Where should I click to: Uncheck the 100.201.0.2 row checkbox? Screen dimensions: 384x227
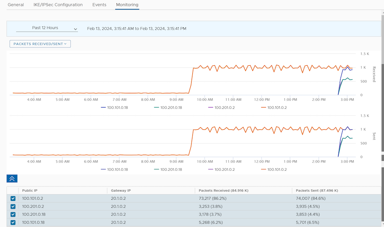pyautogui.click(x=13, y=206)
